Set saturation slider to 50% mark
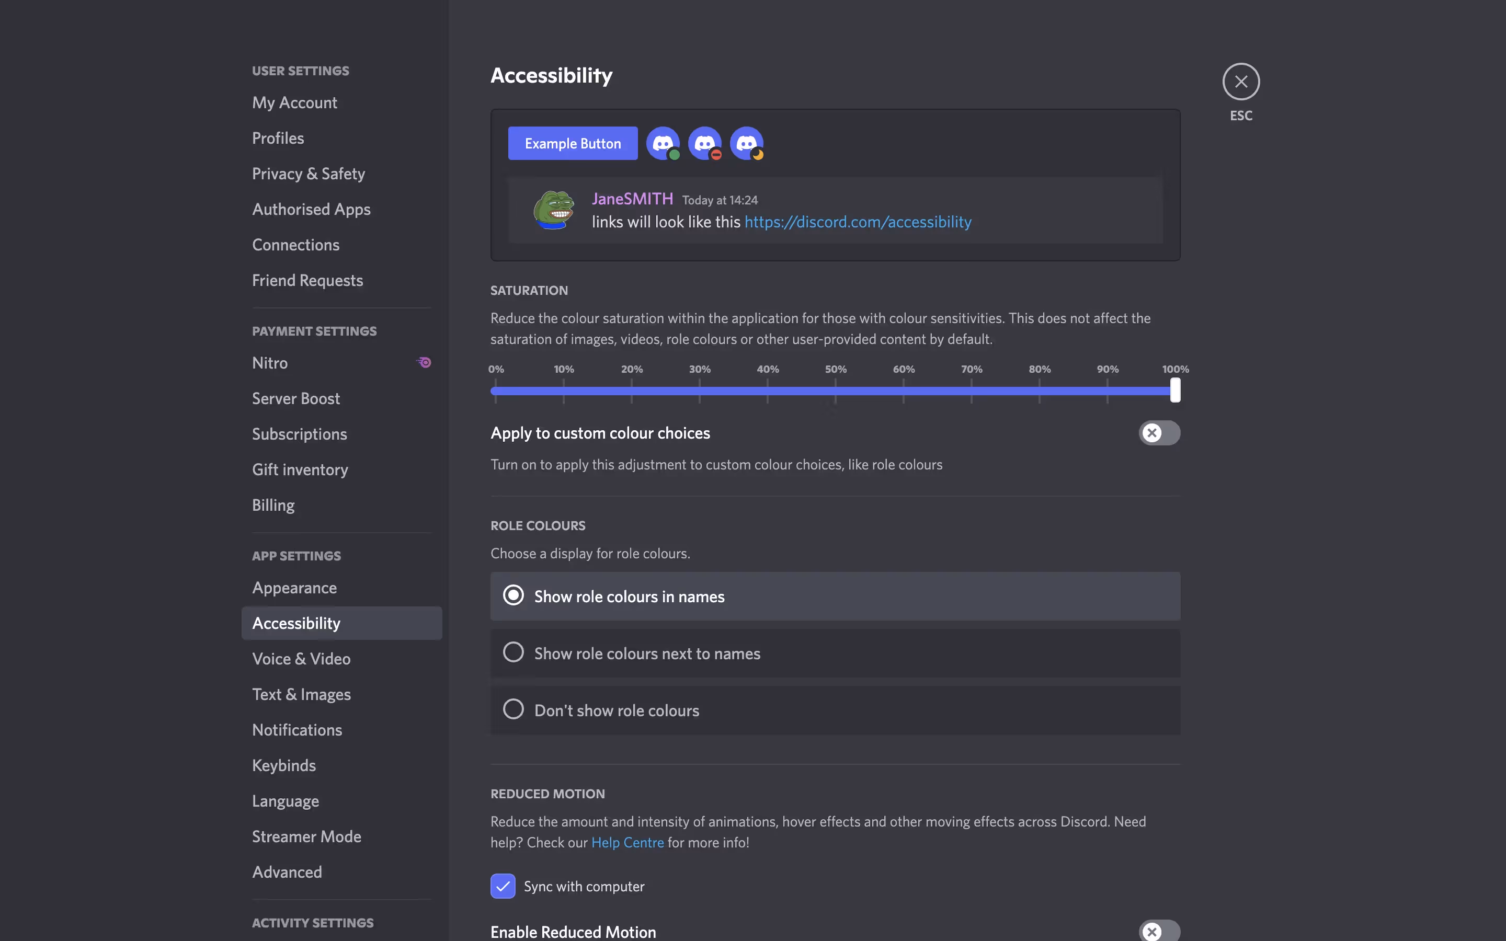1506x941 pixels. [835, 391]
